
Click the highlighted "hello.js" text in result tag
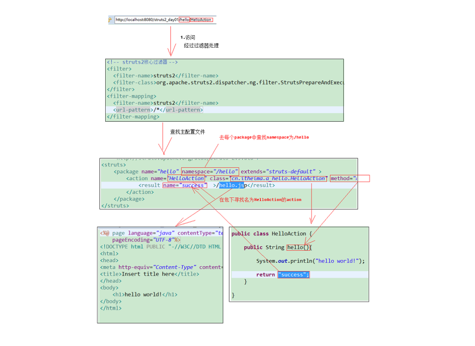(231, 185)
